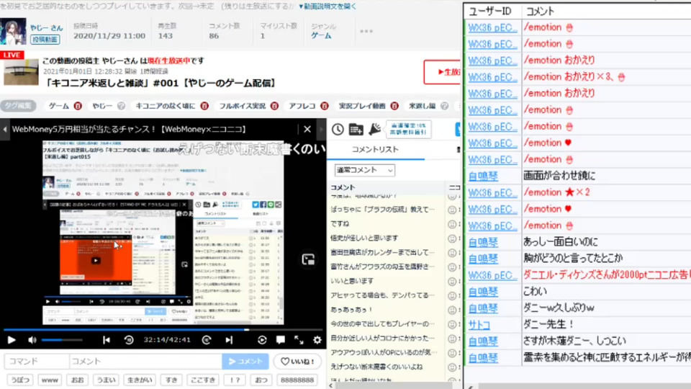Toggle on-screen comment display speech bubble
The width and height of the screenshot is (691, 389).
[x=280, y=340]
